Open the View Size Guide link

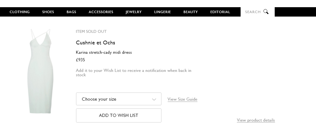click(x=182, y=99)
